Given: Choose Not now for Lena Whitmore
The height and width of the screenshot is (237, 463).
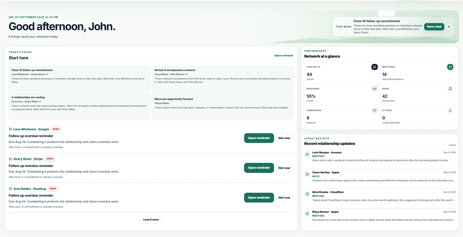Looking at the screenshot, I should coord(284,138).
